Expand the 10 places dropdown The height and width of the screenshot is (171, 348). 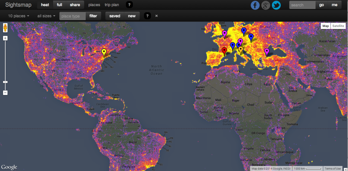click(x=19, y=16)
